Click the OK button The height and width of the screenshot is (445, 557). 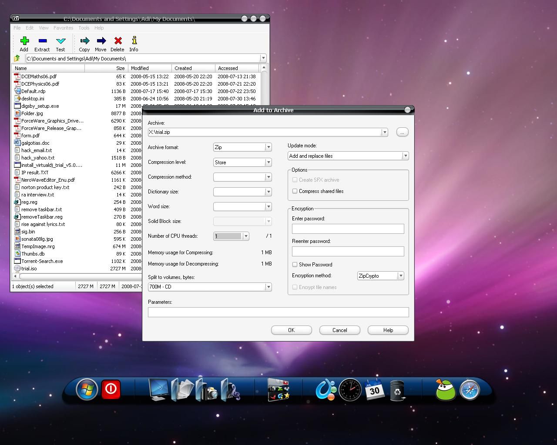click(x=291, y=330)
